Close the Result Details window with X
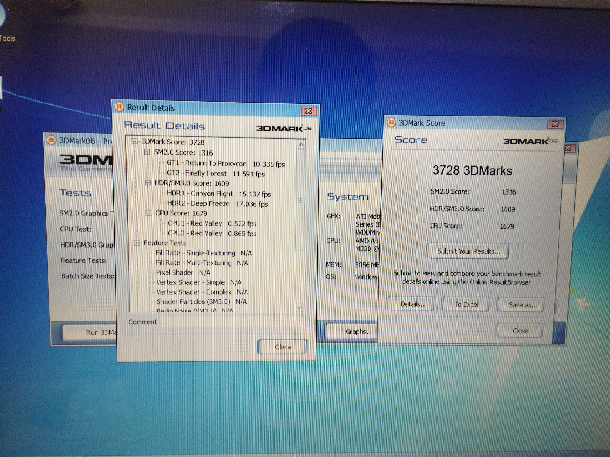 (x=308, y=111)
